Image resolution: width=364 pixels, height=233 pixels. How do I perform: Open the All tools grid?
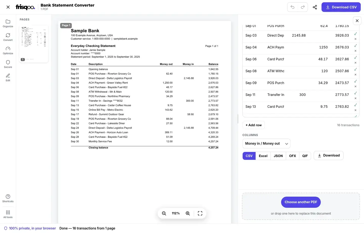click(x=8, y=214)
